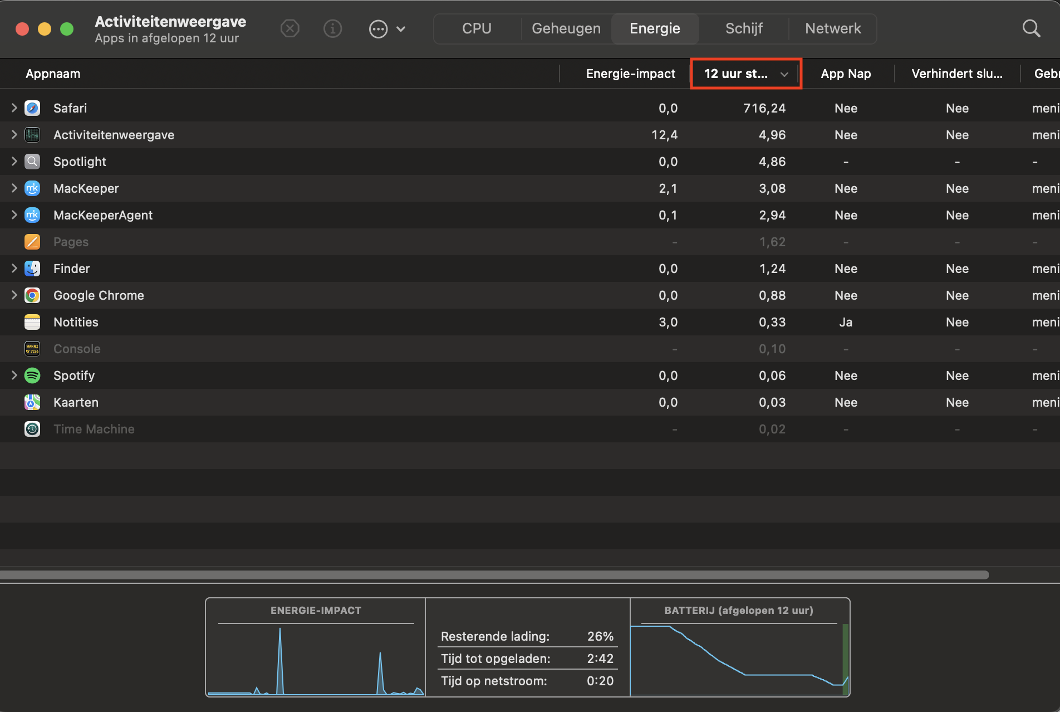The image size is (1060, 712).
Task: Expand the Finder disclosure chevron
Action: tap(14, 269)
